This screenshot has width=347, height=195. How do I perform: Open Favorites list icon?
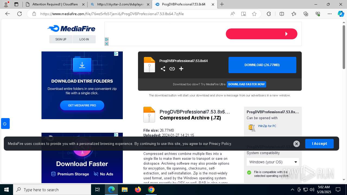(x=294, y=14)
